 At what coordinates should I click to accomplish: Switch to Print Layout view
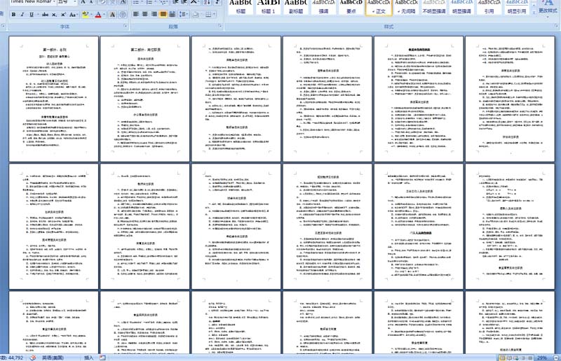[x=502, y=358]
